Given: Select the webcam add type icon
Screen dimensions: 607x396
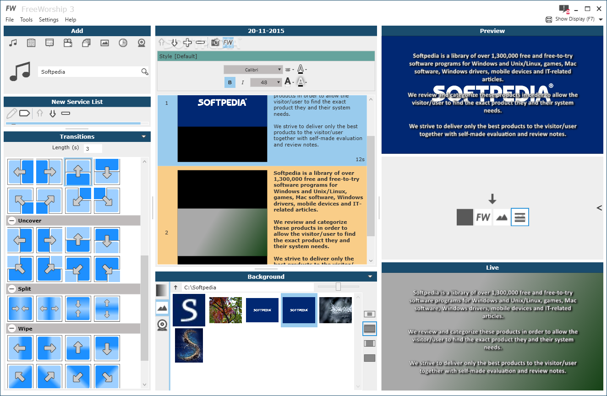Looking at the screenshot, I should click(142, 43).
